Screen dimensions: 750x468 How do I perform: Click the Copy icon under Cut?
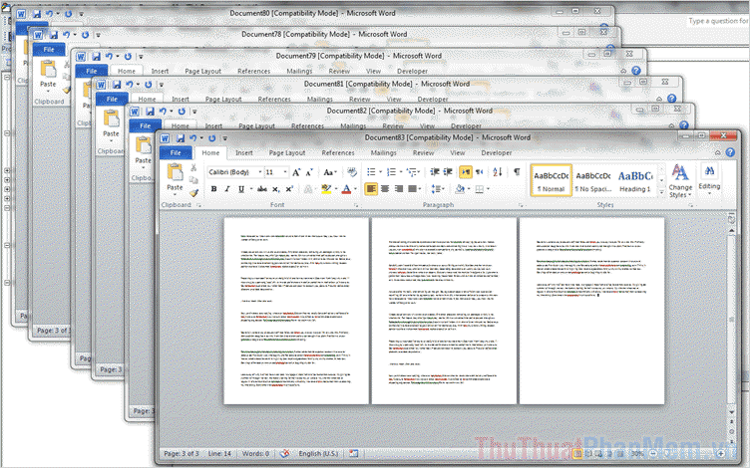click(x=193, y=180)
